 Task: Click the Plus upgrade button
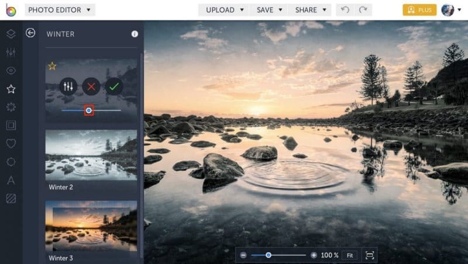pos(419,10)
